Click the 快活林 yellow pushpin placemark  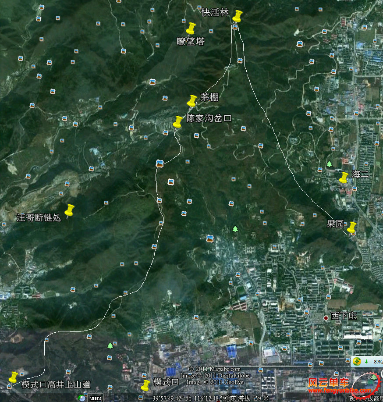tap(237, 16)
